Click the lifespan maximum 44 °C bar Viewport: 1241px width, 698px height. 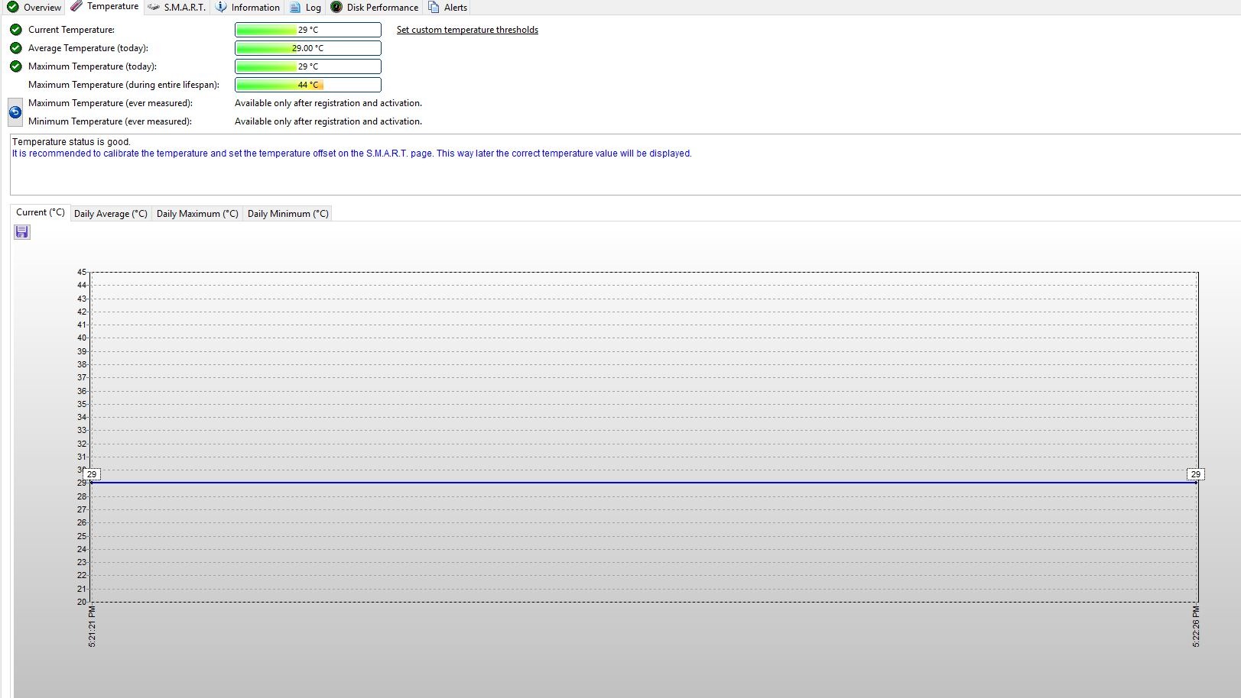[x=307, y=85]
